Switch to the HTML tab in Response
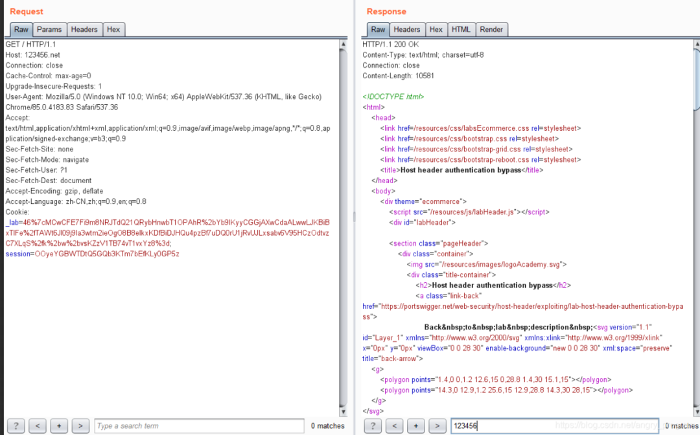The image size is (700, 435). (x=461, y=30)
